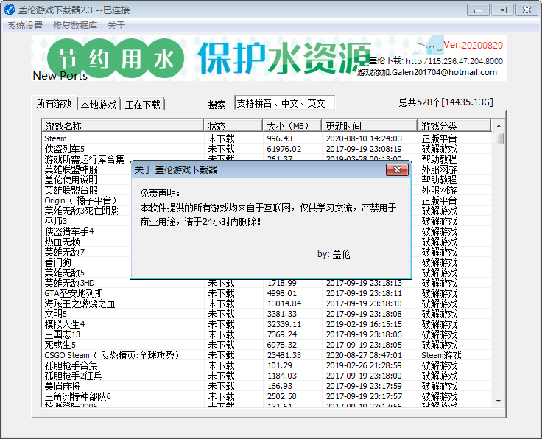Open the 修复数据库 menu

[x=75, y=26]
